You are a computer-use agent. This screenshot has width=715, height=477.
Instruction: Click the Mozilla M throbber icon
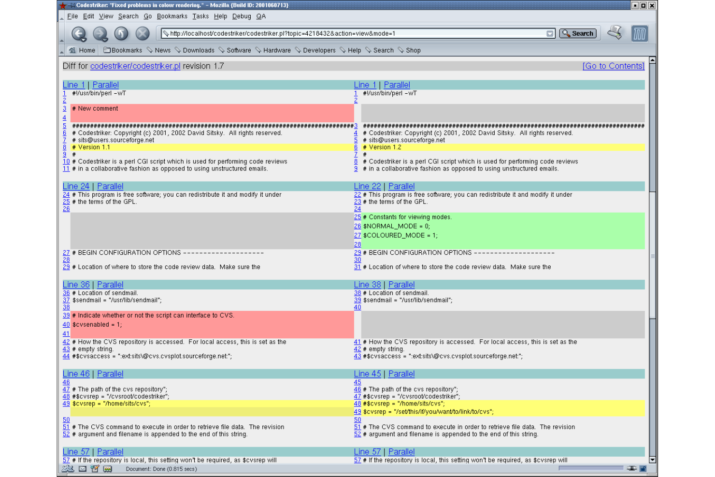click(640, 34)
